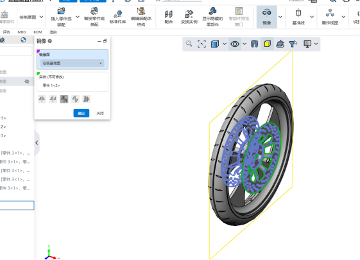Toggle the eye visibility icon in view toolbar
The width and height of the screenshot is (360, 260).
point(235,44)
